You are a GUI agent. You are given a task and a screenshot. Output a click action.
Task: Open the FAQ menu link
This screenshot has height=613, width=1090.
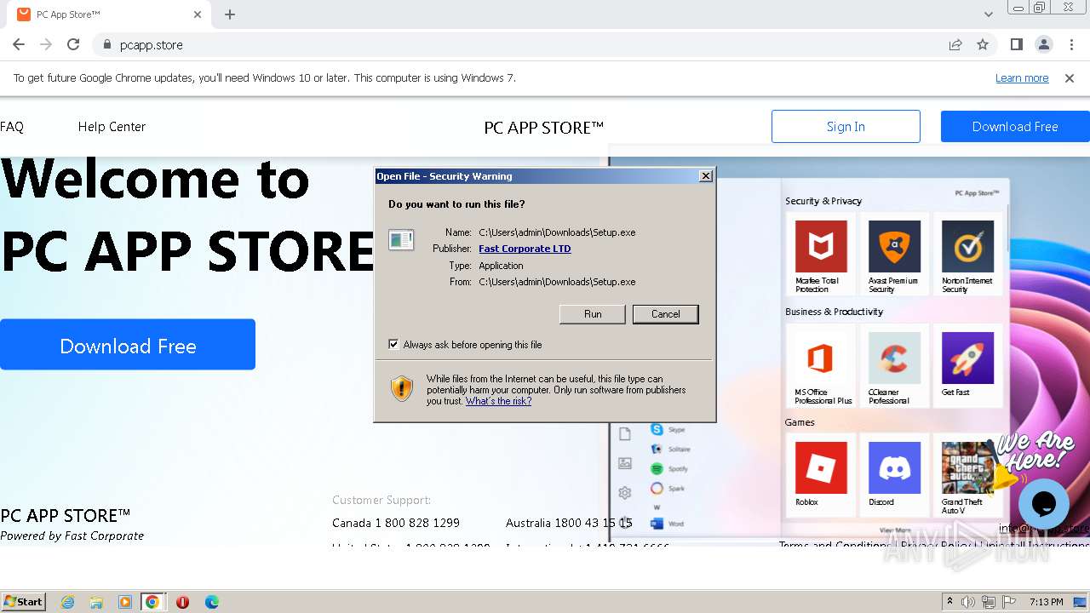point(12,126)
